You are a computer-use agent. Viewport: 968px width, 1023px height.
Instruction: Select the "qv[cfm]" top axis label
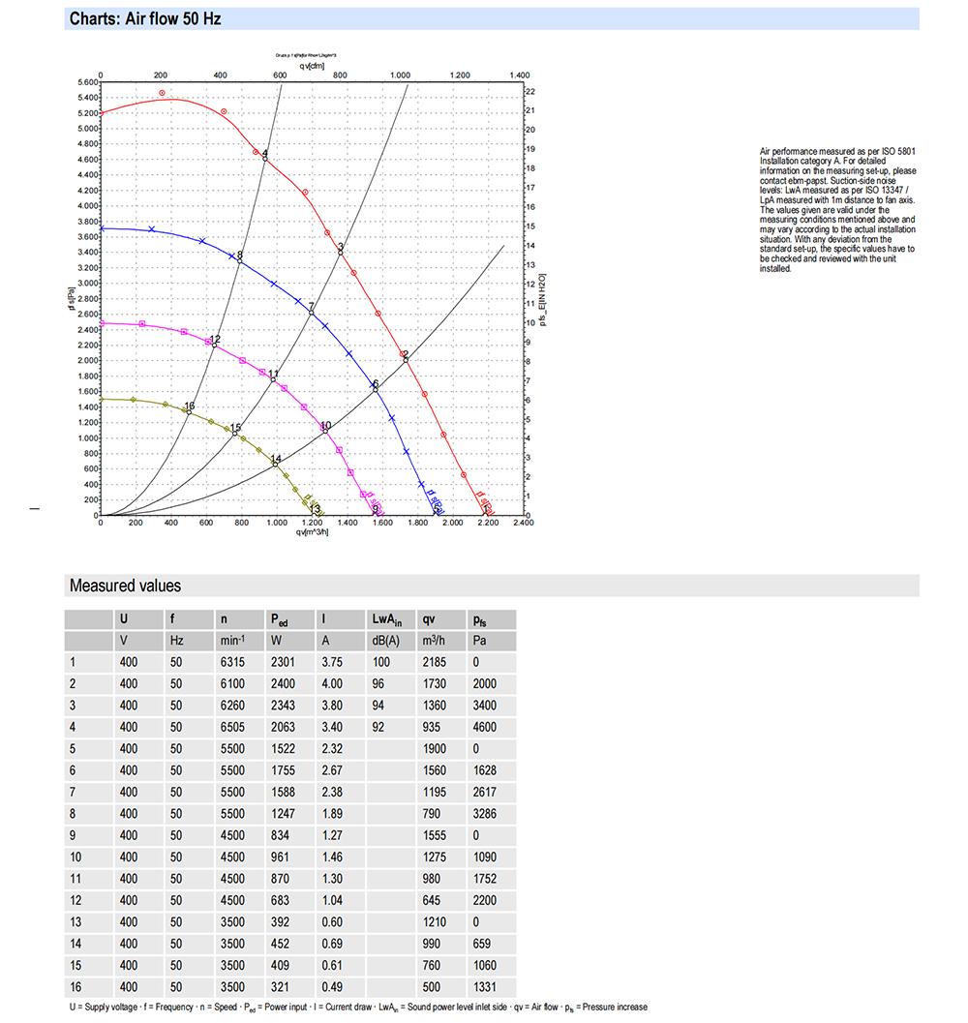click(312, 66)
